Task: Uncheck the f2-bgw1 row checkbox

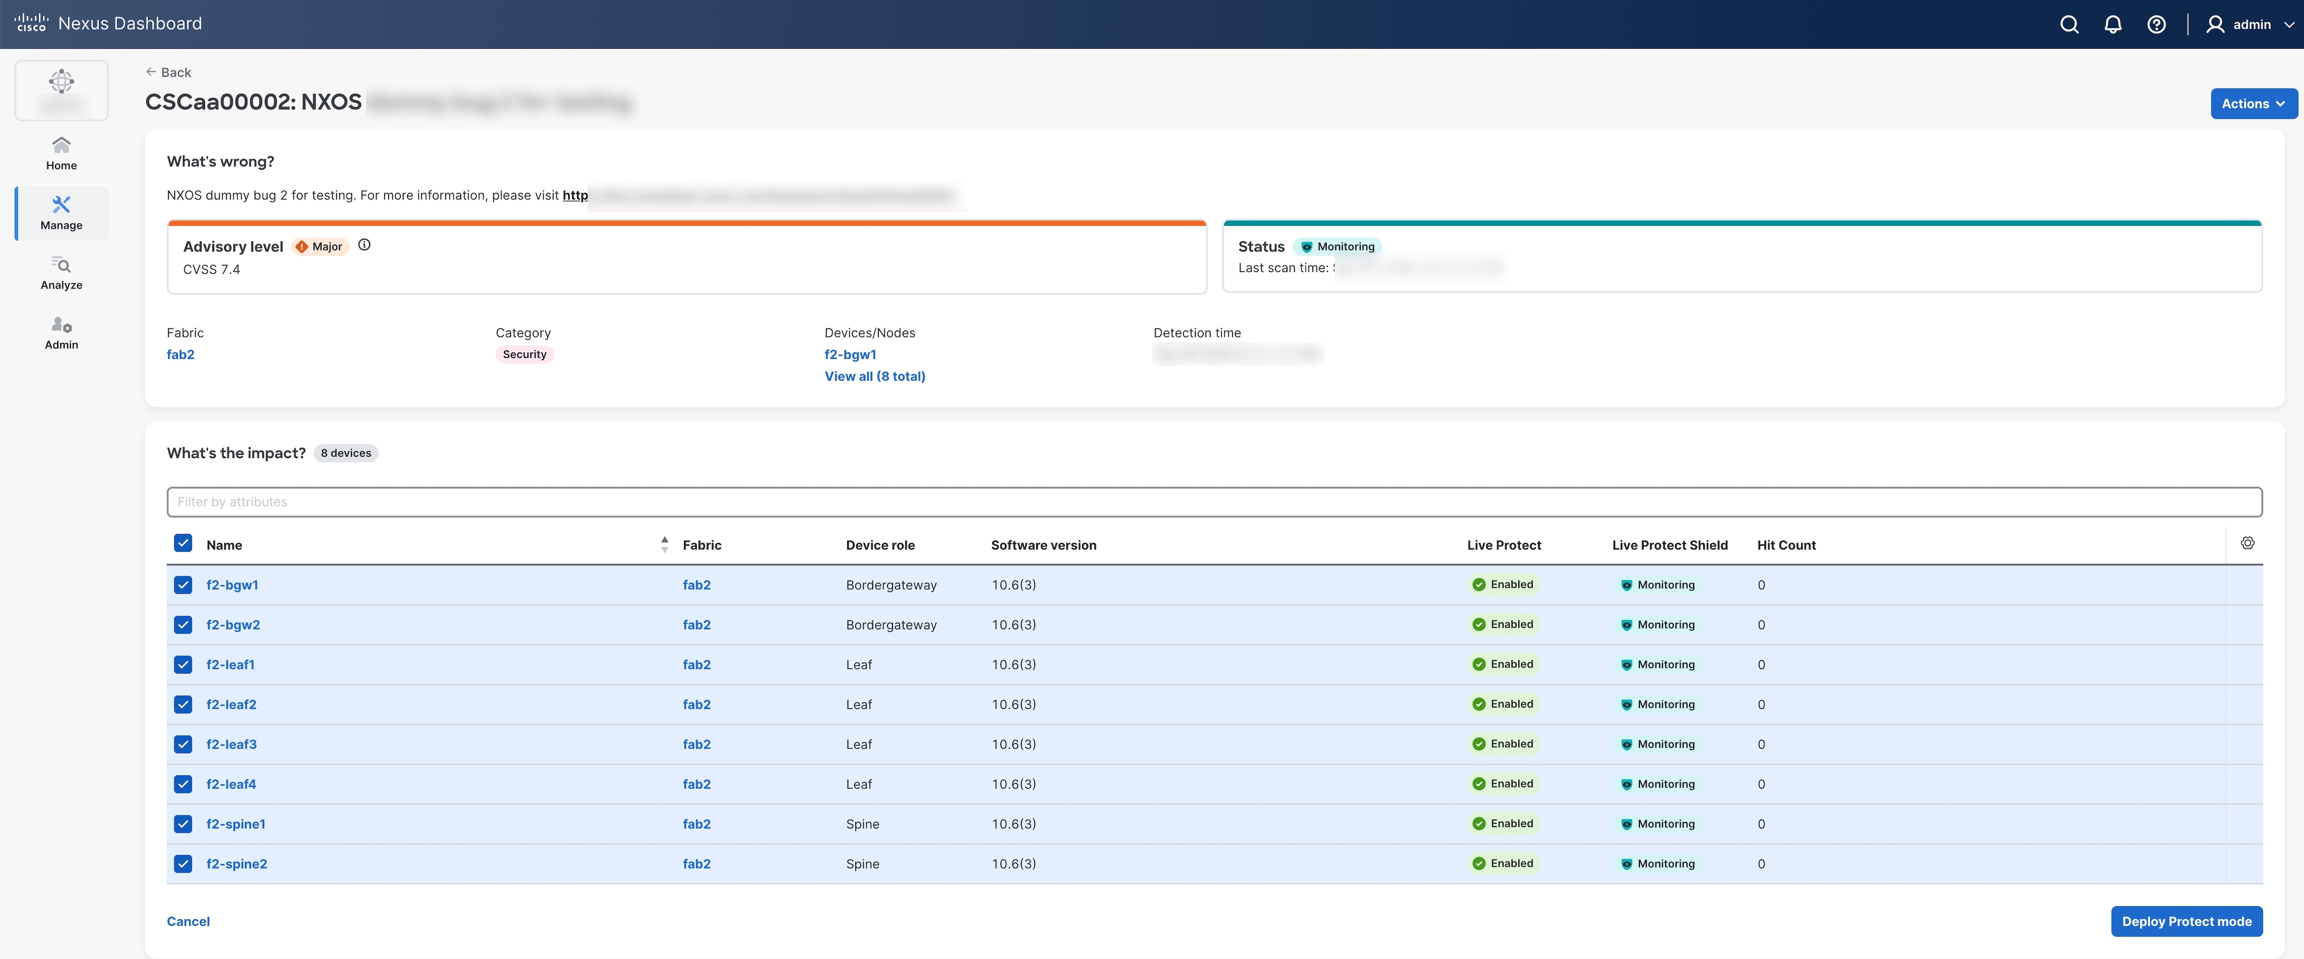Action: tap(182, 585)
